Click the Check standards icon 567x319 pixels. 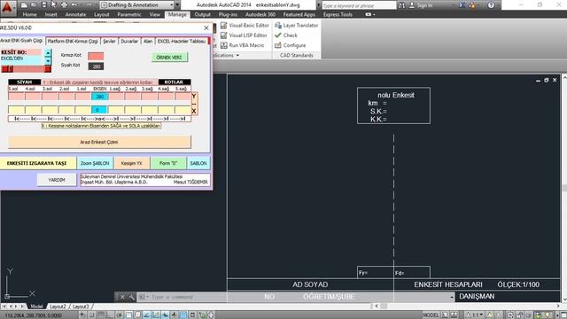click(277, 35)
